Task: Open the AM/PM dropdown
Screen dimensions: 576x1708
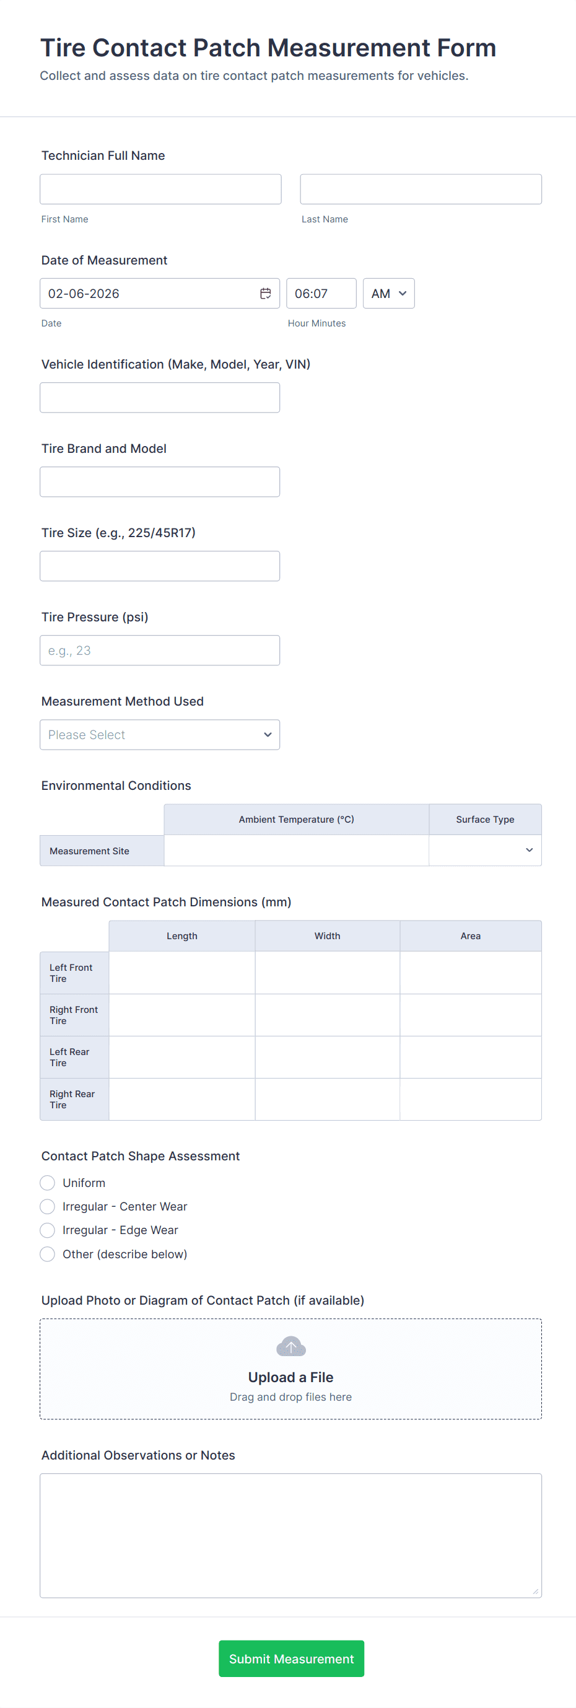Action: coord(388,294)
